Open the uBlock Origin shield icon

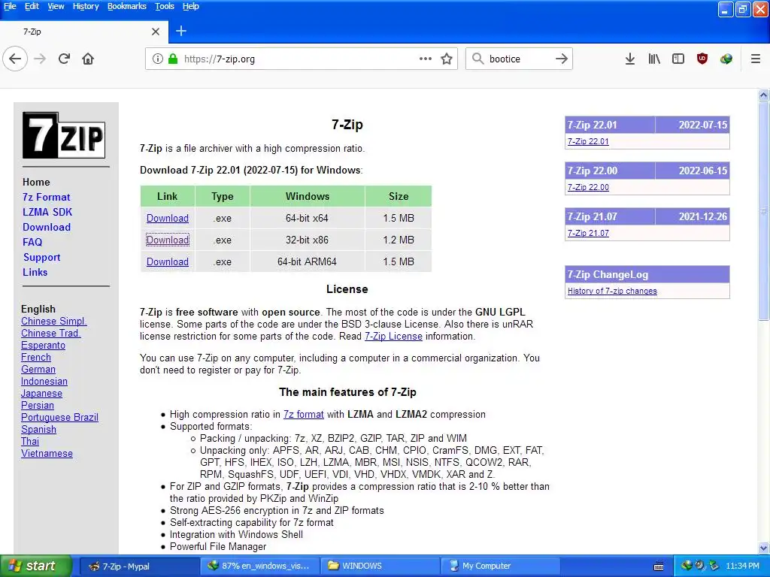(x=702, y=59)
